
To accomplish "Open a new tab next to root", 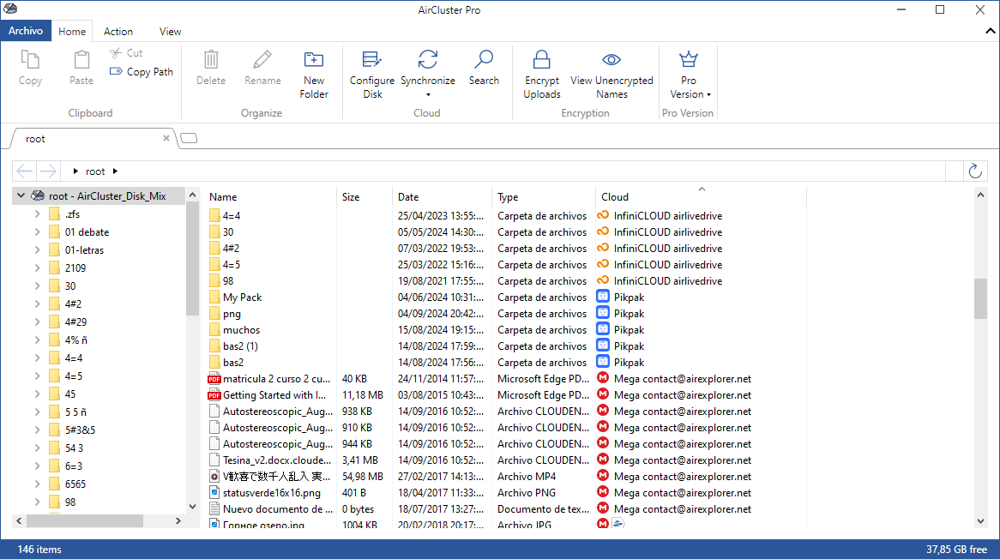I will (x=188, y=137).
